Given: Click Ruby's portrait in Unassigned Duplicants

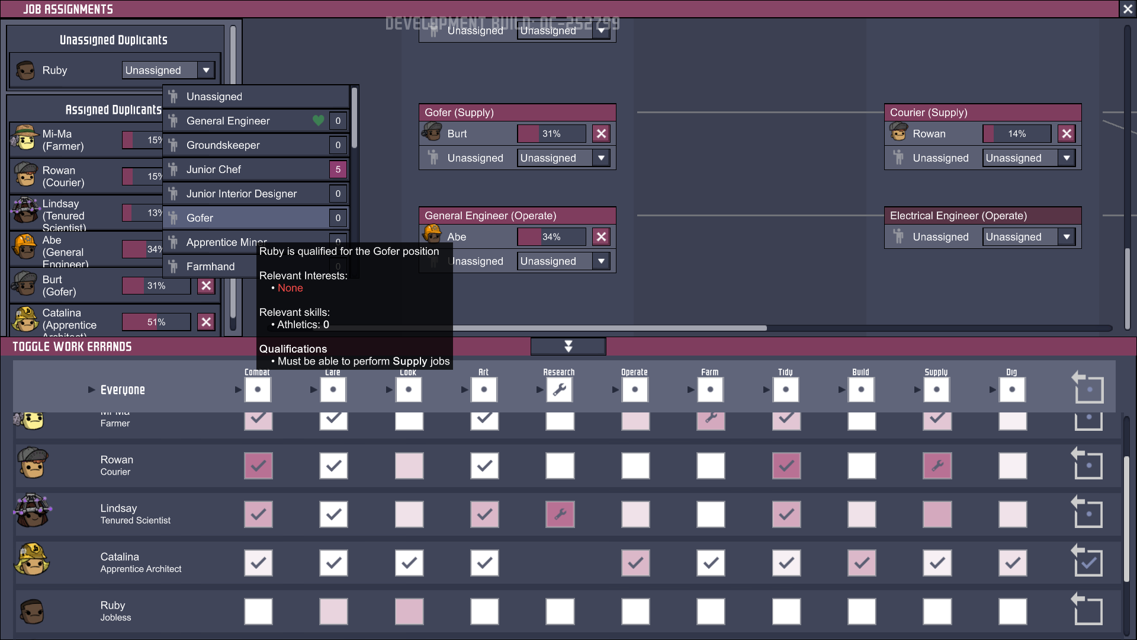Looking at the screenshot, I should (x=25, y=71).
